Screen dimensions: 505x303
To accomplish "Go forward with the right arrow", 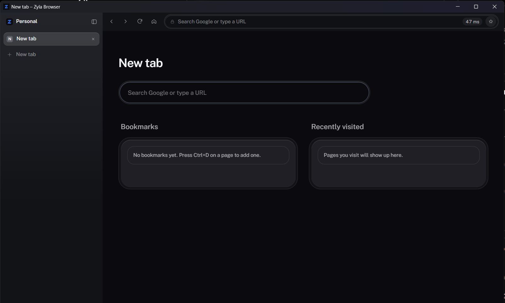I will coord(126,21).
